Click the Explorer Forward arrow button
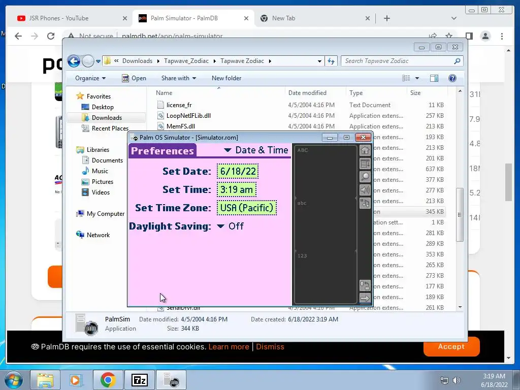 (88, 61)
